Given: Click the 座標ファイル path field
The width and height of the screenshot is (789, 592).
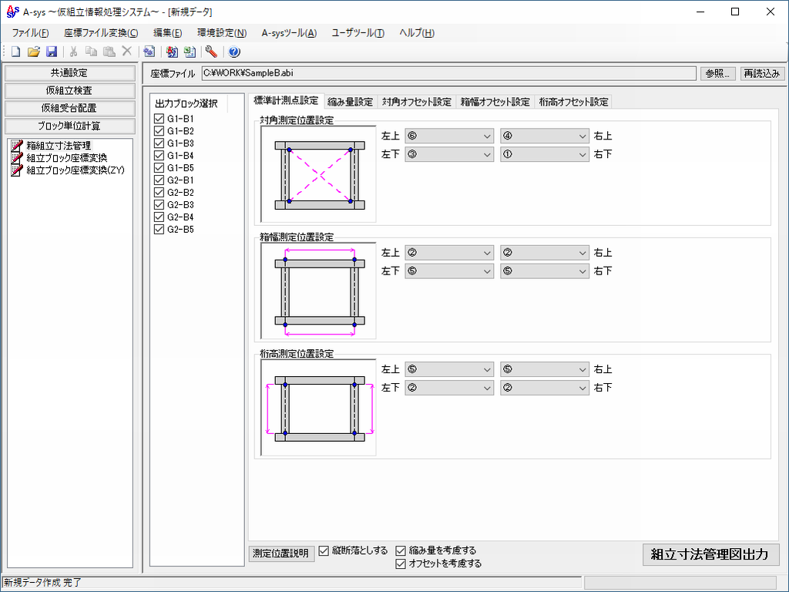Looking at the screenshot, I should click(x=448, y=73).
